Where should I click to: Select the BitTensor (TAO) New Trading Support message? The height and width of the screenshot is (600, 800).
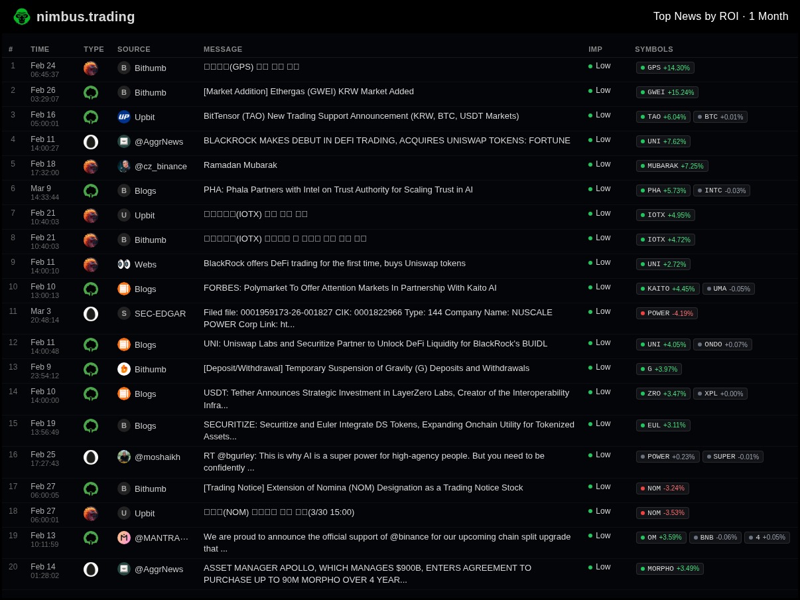(362, 116)
